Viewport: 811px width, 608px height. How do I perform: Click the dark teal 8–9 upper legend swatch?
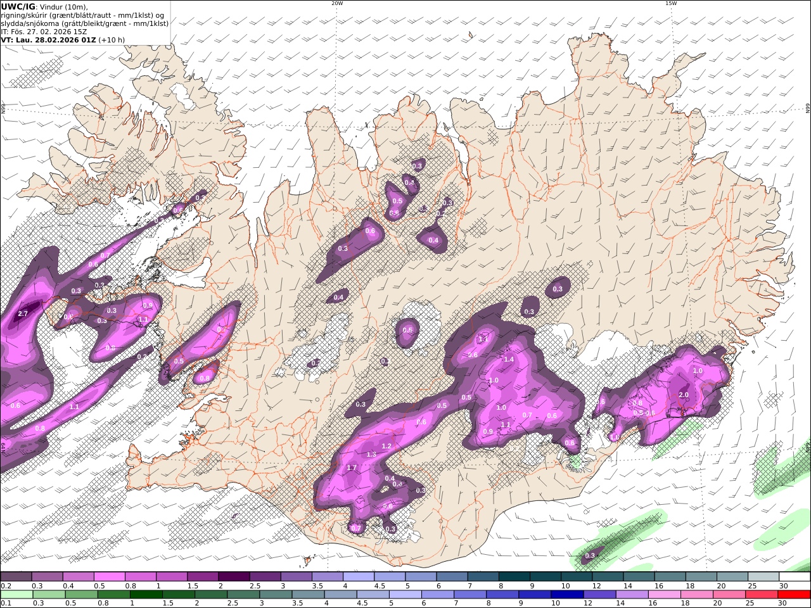tap(514, 577)
